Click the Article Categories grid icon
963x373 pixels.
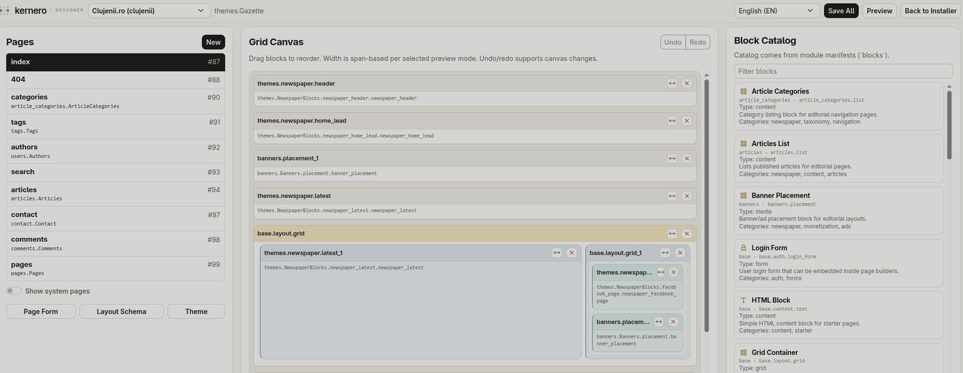[x=743, y=91]
